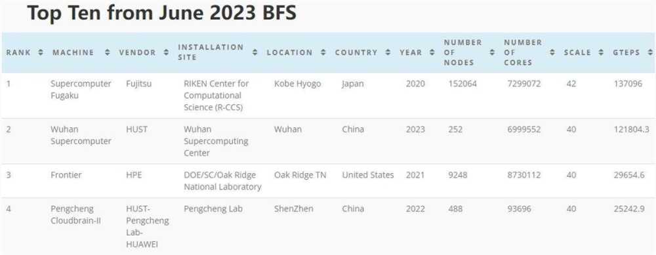Select the Frontier row machine name
This screenshot has width=656, height=255.
pyautogui.click(x=66, y=175)
